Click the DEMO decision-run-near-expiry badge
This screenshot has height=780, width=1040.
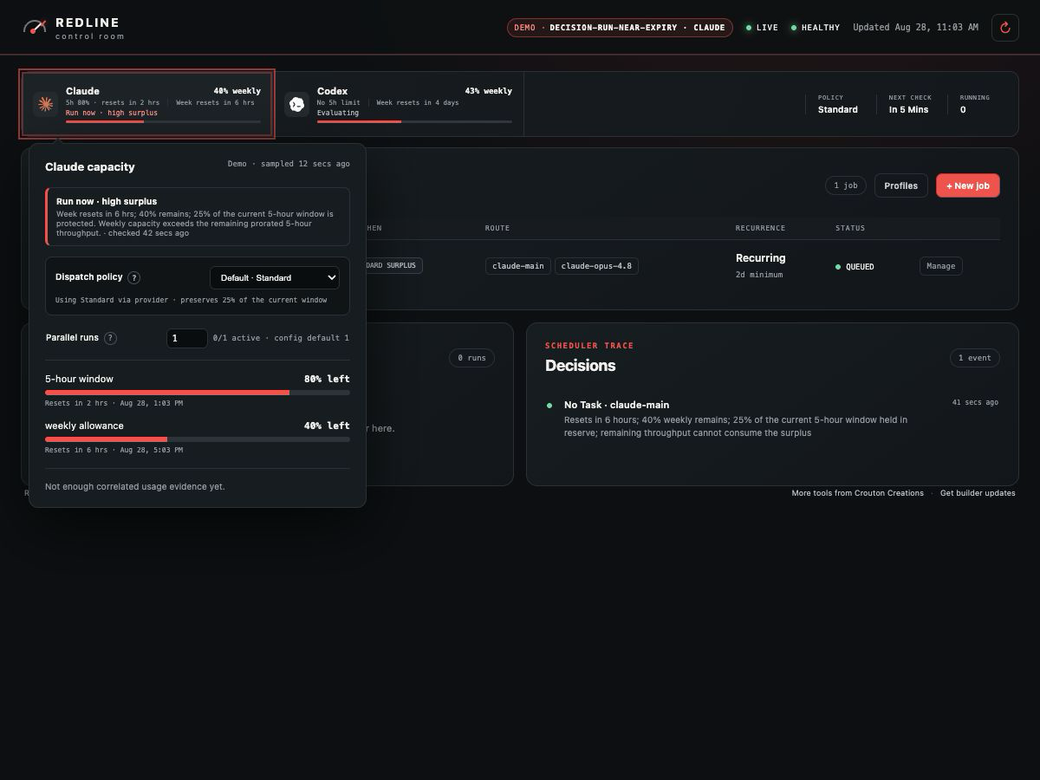[620, 28]
